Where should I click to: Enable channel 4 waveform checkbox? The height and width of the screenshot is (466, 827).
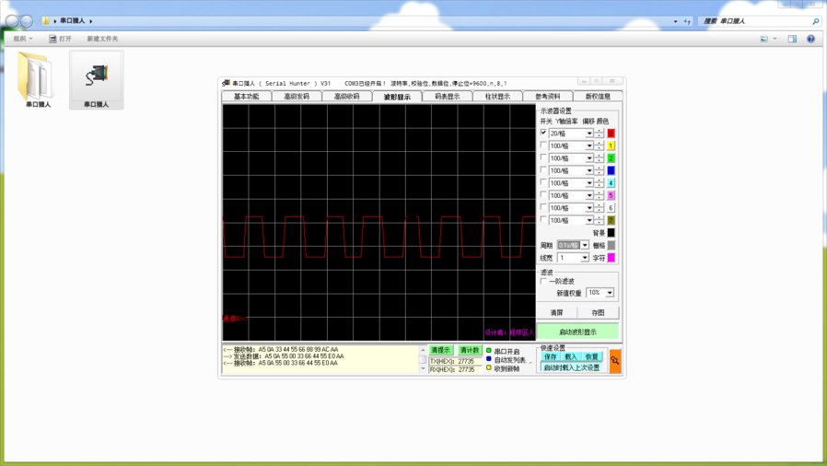point(543,182)
